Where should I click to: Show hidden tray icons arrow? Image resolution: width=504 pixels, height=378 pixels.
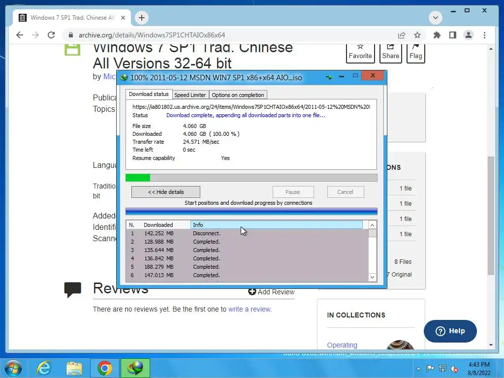tap(418, 368)
